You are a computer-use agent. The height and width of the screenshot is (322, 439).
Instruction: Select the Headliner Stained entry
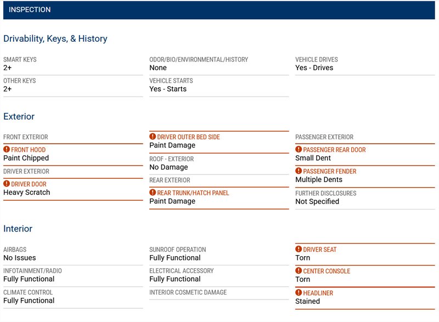pyautogui.click(x=308, y=301)
